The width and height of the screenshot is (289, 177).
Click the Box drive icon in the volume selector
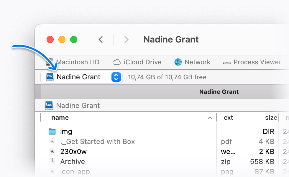(49, 77)
